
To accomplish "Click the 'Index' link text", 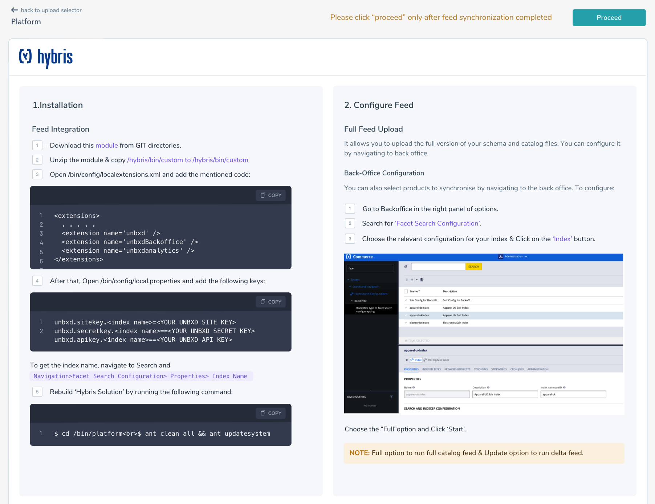I will point(562,239).
